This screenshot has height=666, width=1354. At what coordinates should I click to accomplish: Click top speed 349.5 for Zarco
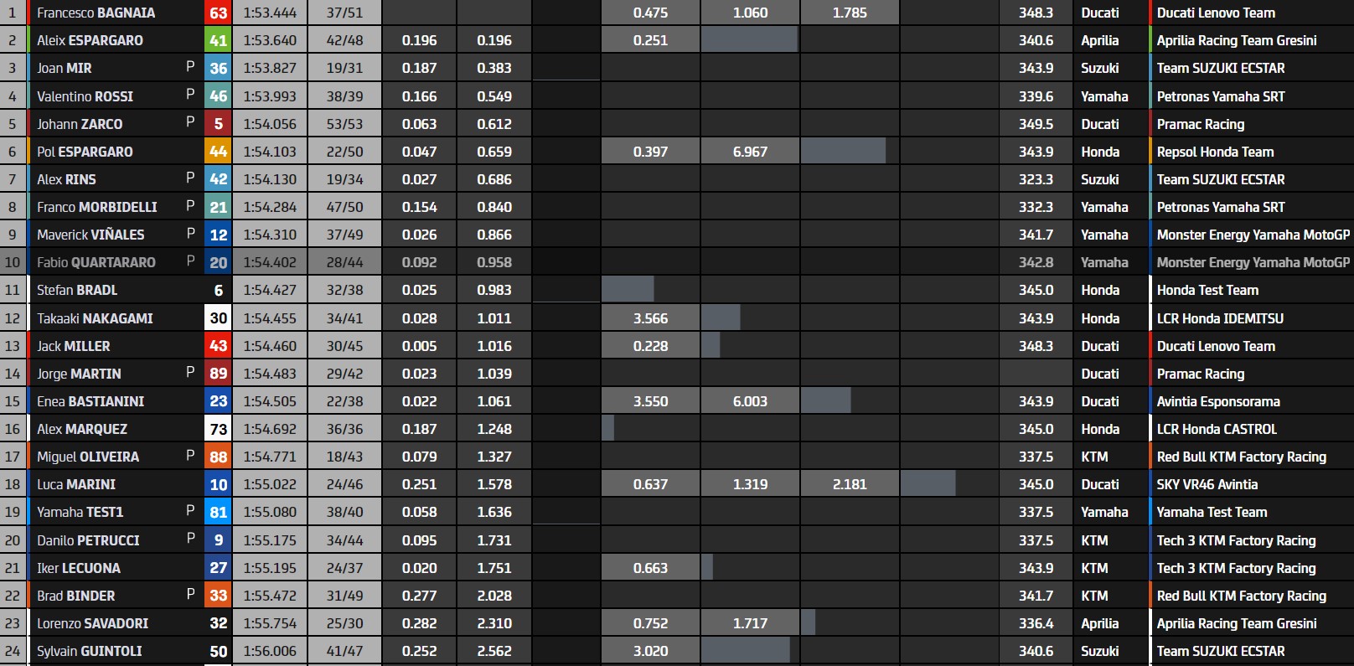(1036, 124)
